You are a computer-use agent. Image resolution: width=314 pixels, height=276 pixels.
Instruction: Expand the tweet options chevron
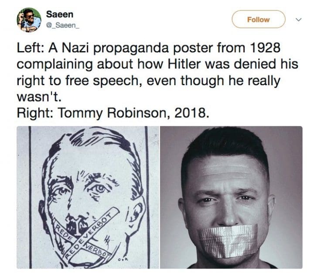click(x=299, y=20)
